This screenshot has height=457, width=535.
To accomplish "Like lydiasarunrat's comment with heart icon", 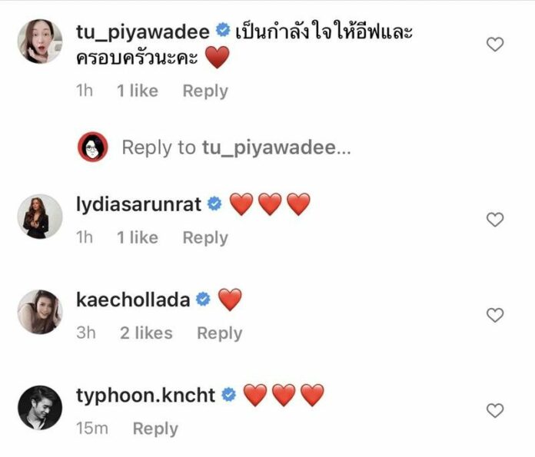I will [495, 220].
